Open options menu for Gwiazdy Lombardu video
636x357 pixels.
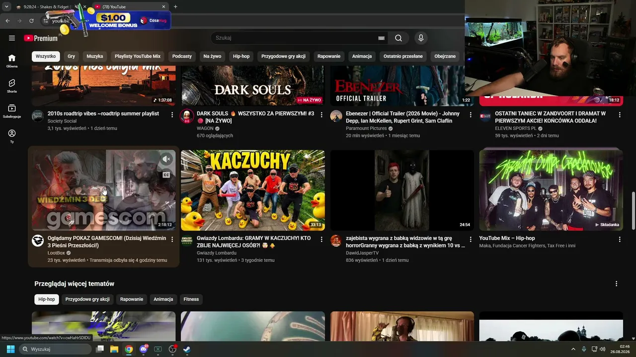point(321,239)
